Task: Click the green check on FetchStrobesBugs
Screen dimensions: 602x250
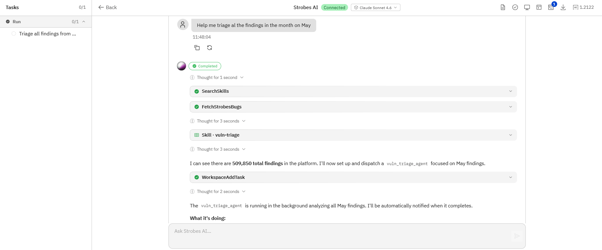Action: point(197,107)
